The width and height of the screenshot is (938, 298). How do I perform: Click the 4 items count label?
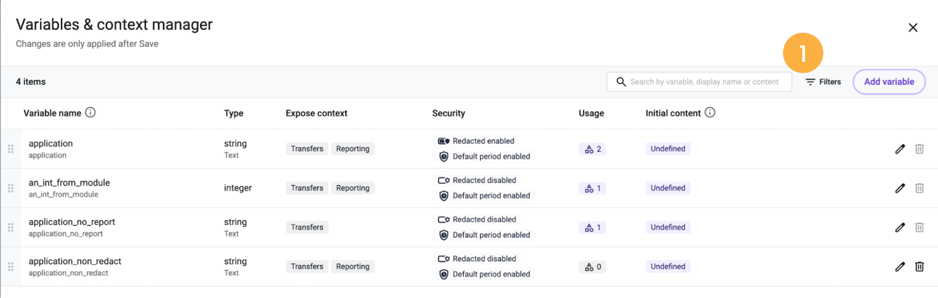[31, 82]
